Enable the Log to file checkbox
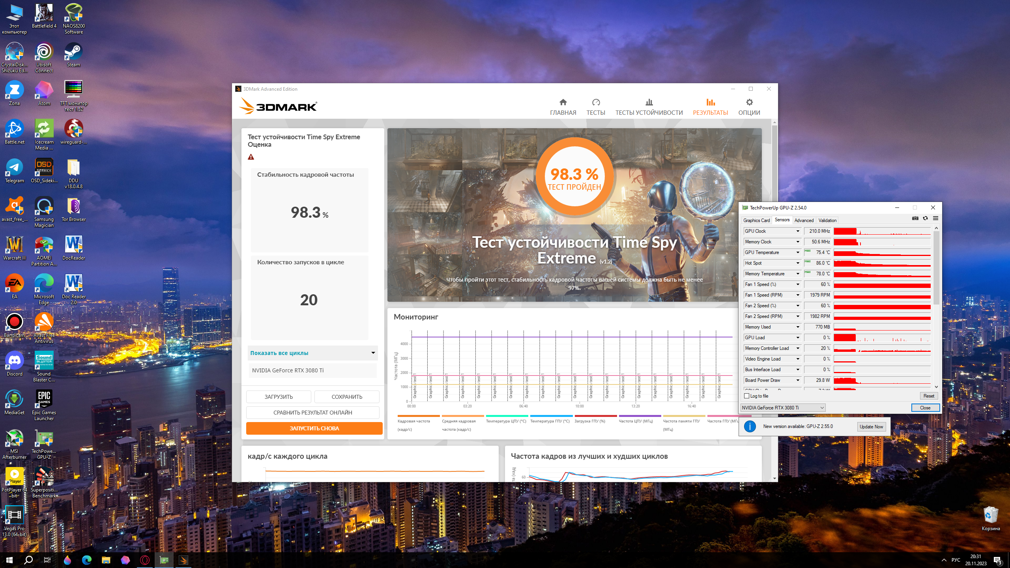1010x568 pixels. click(746, 396)
